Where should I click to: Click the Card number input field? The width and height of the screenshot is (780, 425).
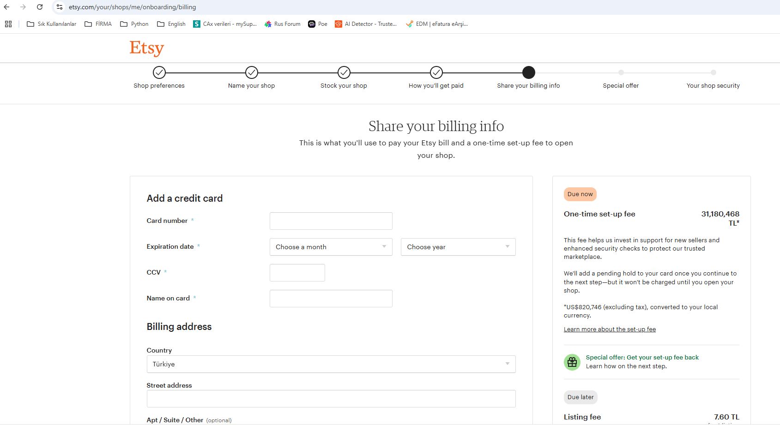click(x=331, y=221)
